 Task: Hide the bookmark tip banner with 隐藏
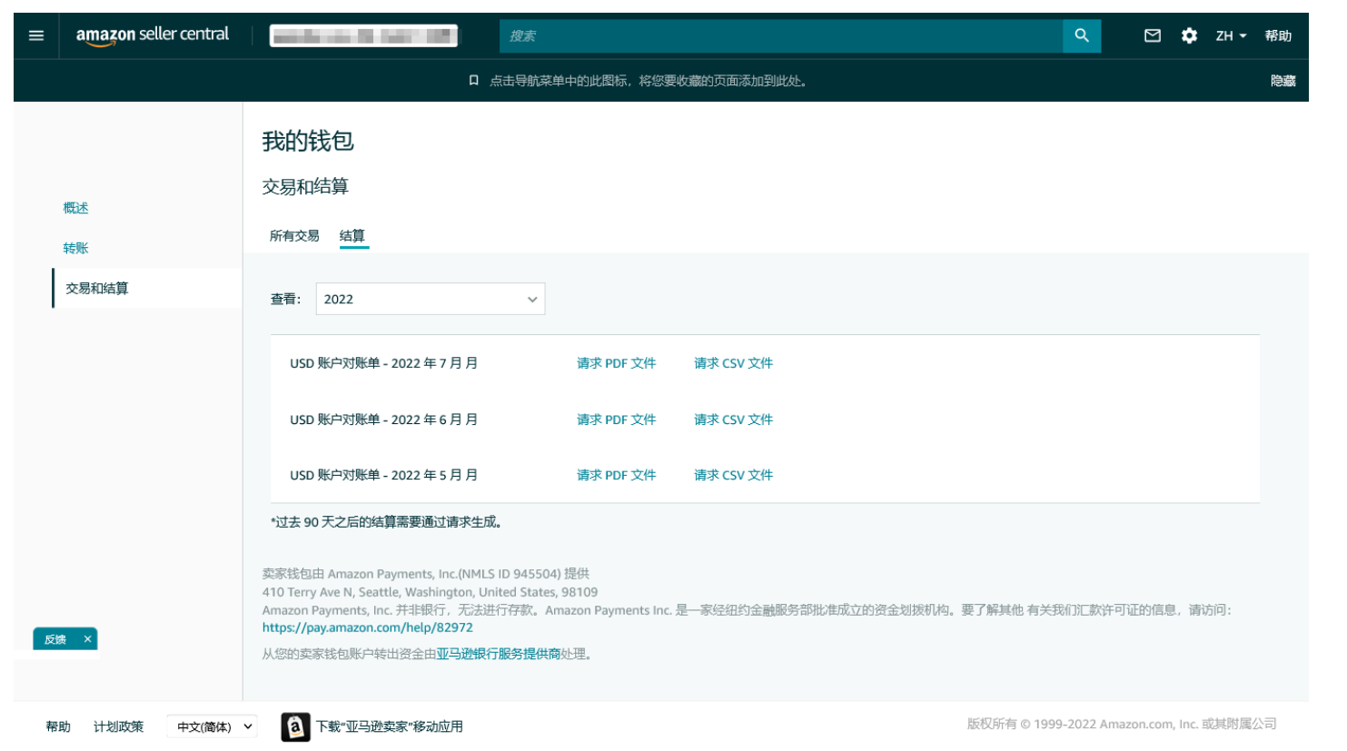[1283, 81]
